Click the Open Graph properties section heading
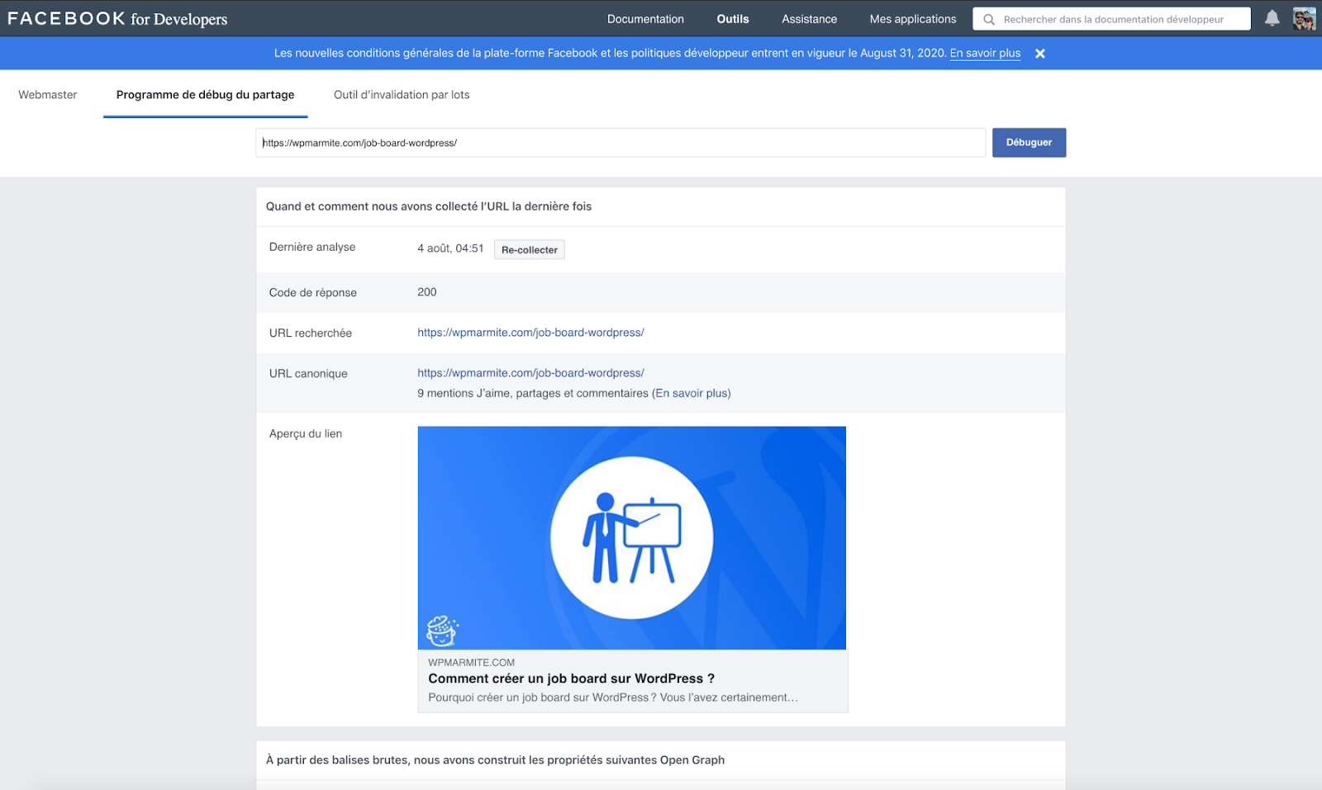The image size is (1322, 790). (x=495, y=760)
